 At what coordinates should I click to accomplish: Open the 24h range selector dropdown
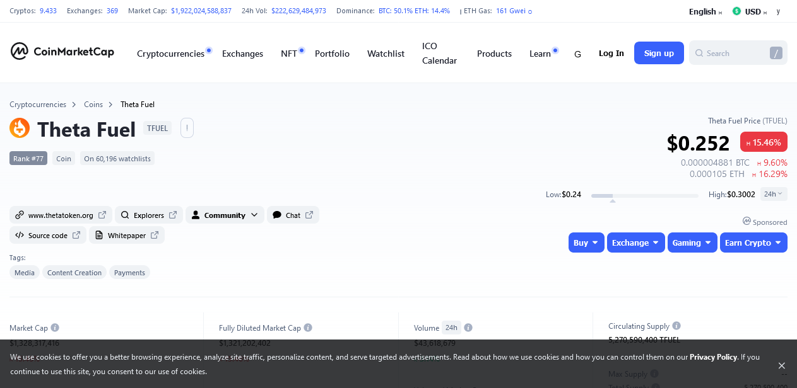[774, 194]
